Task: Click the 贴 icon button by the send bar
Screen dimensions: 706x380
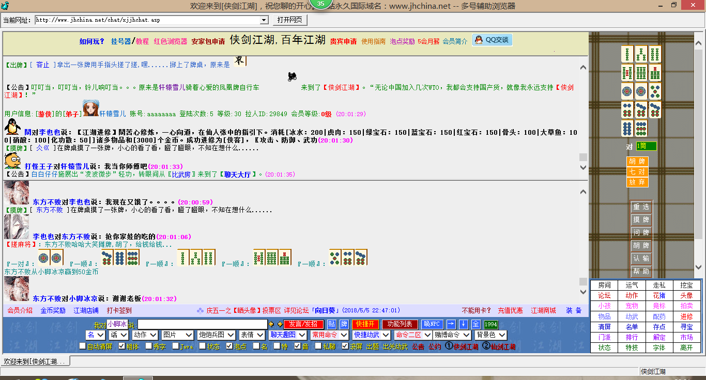Action: point(332,324)
